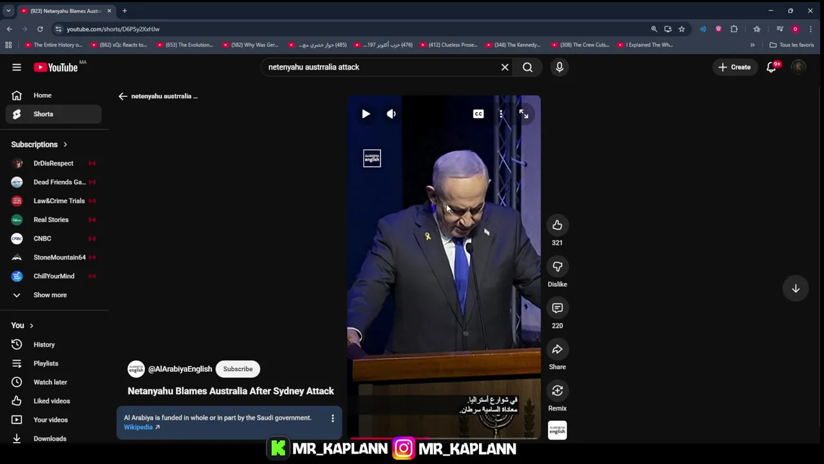
Task: Open Liked videos in the sidebar
Action: 54,401
